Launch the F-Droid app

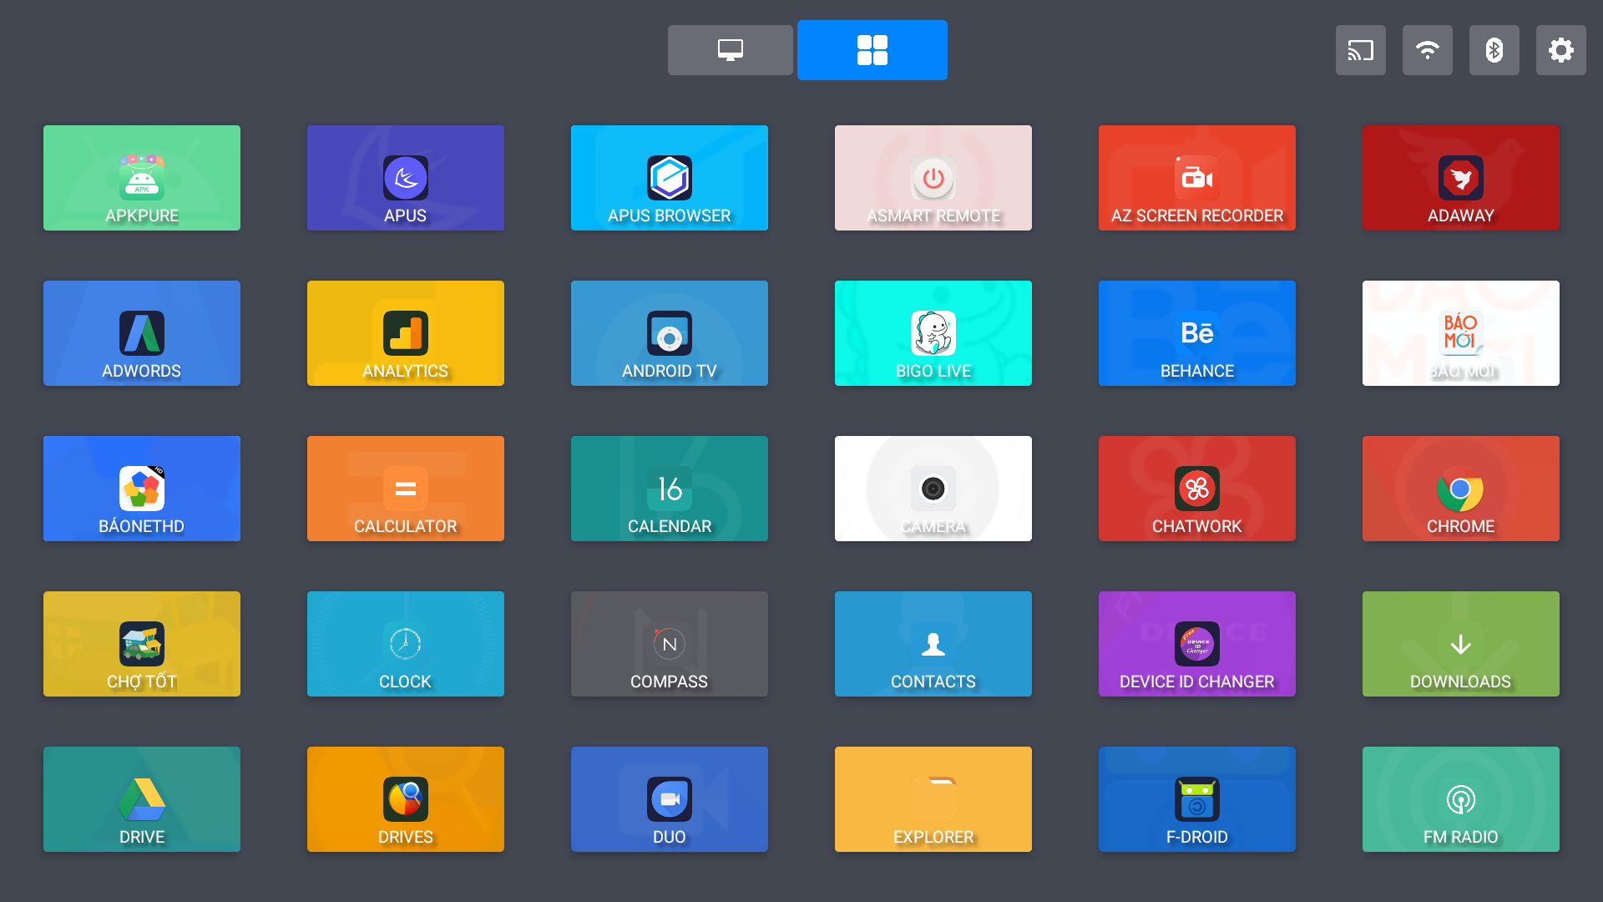click(1196, 799)
